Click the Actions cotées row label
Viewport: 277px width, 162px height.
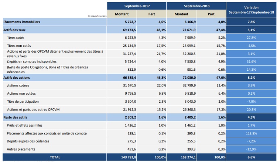pyautogui.click(x=19, y=85)
